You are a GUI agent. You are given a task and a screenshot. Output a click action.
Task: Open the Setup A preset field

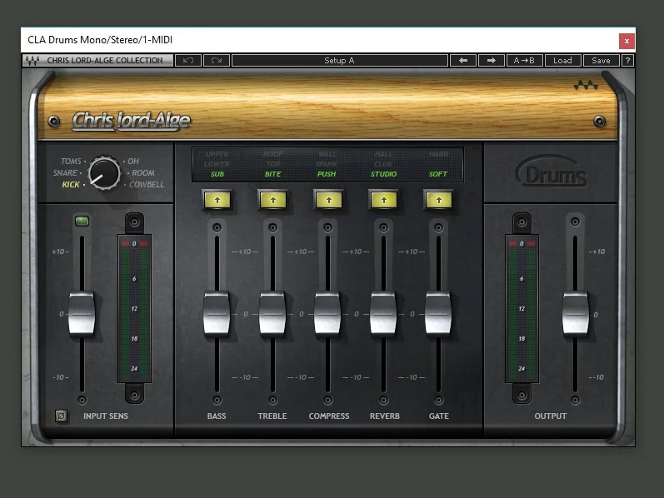click(x=340, y=61)
